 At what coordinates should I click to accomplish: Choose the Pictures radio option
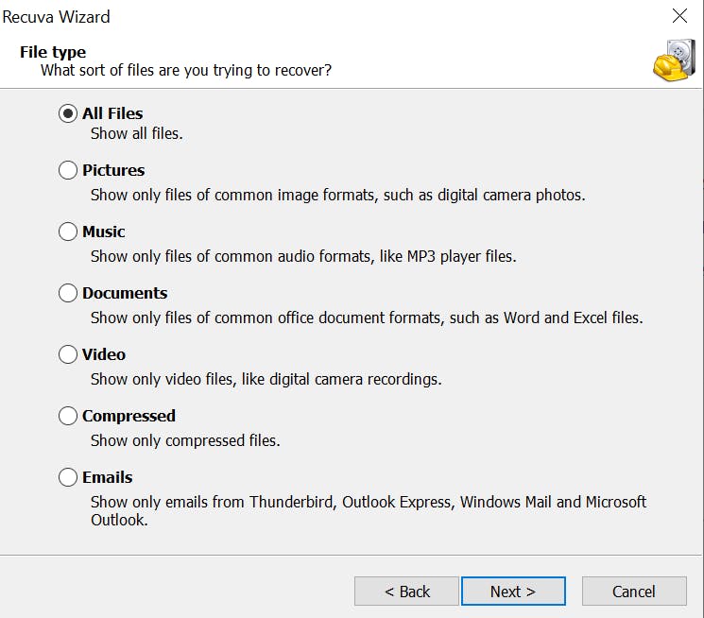coord(68,170)
